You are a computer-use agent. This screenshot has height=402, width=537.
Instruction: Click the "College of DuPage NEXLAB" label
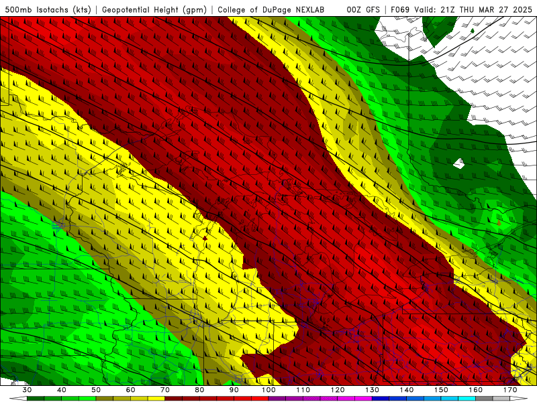(271, 9)
